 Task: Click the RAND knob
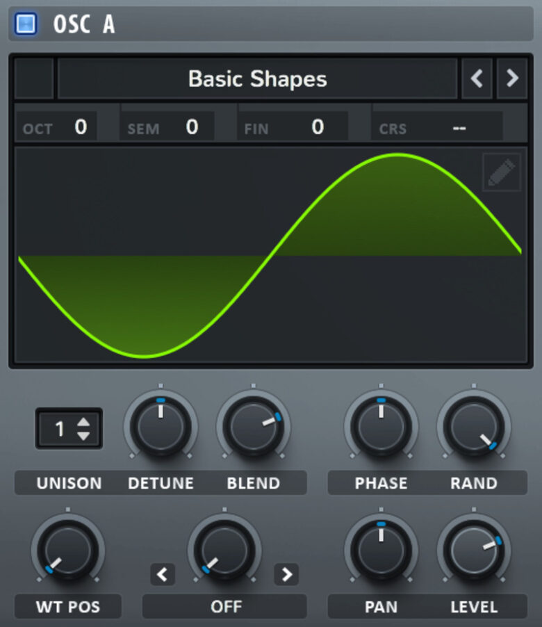click(473, 425)
